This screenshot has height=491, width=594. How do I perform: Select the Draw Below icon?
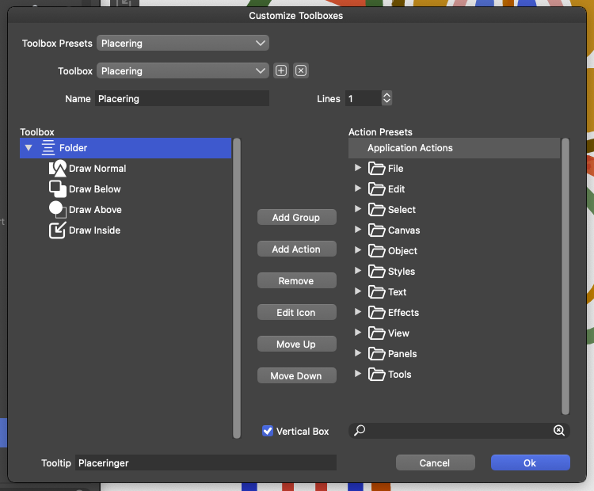[x=58, y=189]
